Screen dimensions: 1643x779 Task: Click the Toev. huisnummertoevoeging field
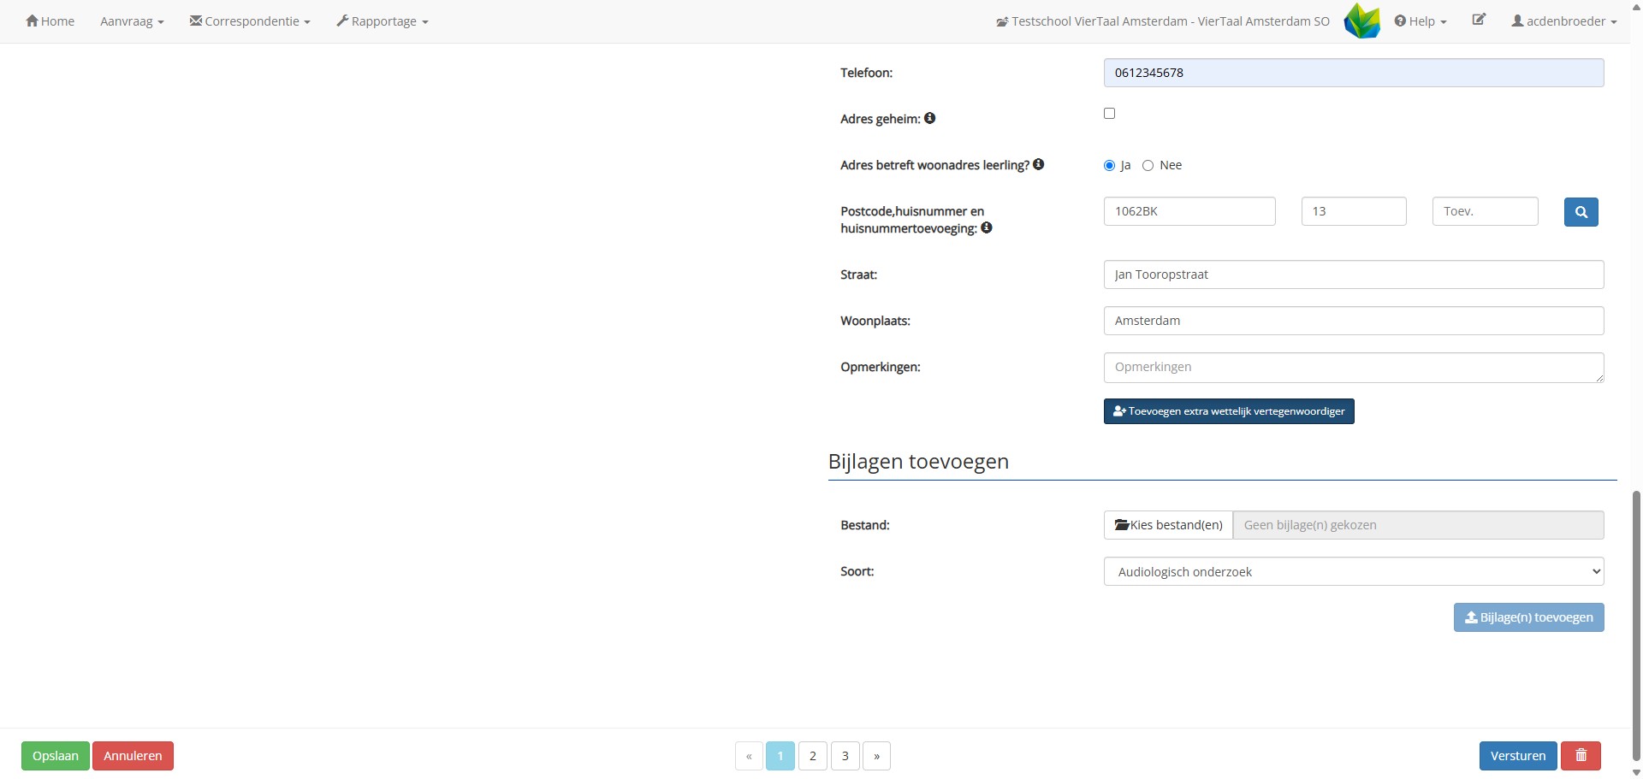[1486, 211]
